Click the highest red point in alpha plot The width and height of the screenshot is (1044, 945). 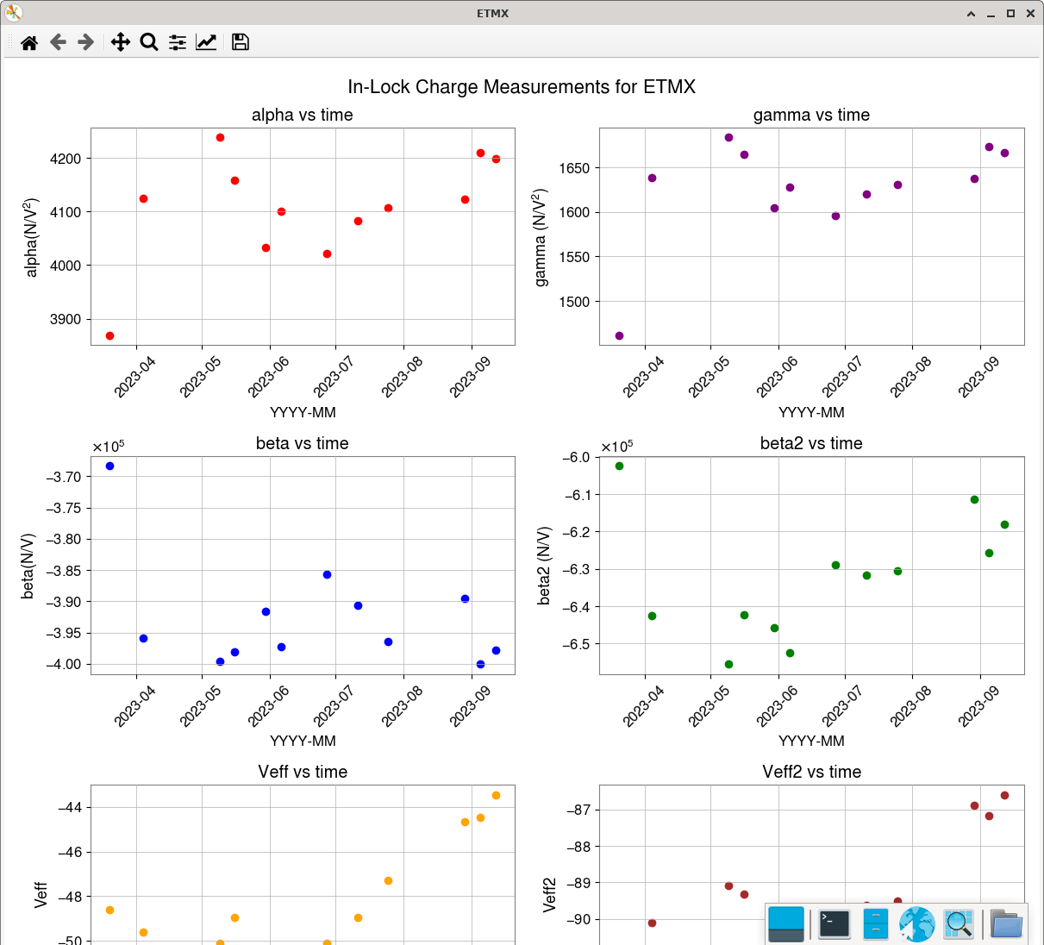click(x=220, y=137)
